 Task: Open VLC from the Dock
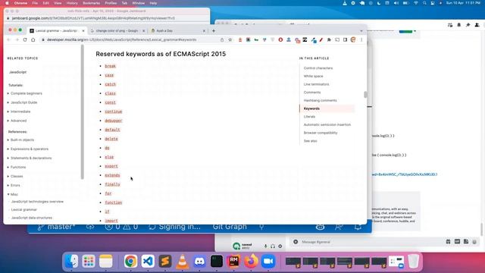coord(183,261)
